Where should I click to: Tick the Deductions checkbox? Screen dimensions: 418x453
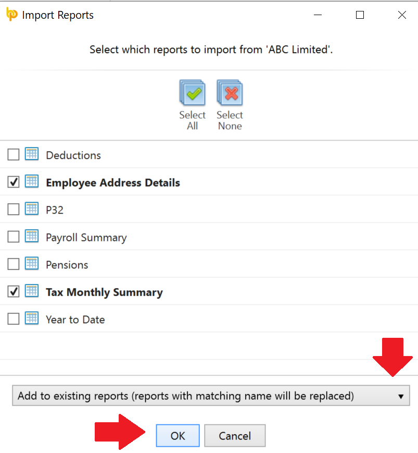(x=13, y=155)
